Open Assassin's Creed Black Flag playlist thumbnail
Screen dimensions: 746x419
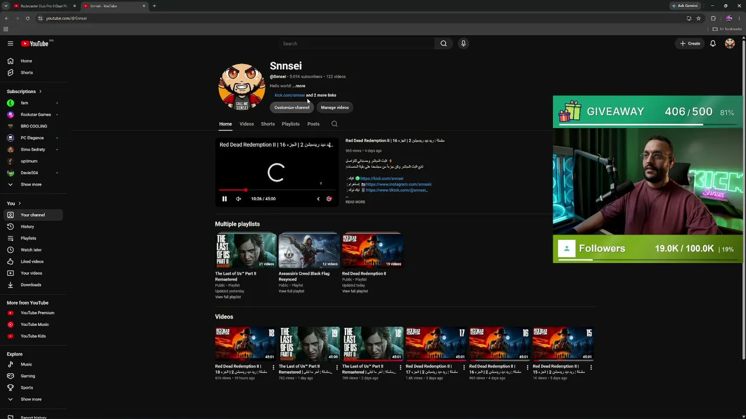(x=309, y=250)
